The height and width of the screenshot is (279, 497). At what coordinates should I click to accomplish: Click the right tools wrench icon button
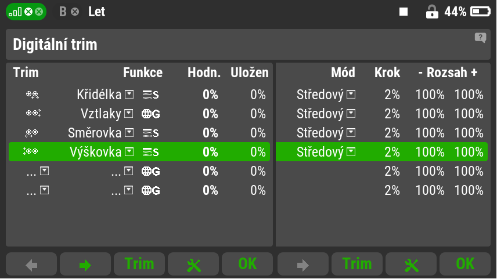(x=411, y=264)
